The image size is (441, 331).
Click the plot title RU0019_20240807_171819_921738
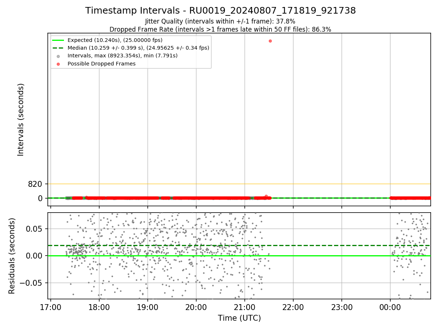pyautogui.click(x=220, y=11)
